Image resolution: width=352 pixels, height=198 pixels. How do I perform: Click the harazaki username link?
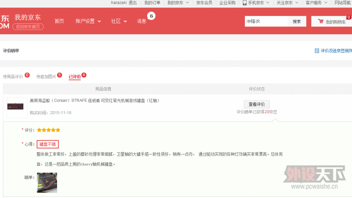point(119,3)
